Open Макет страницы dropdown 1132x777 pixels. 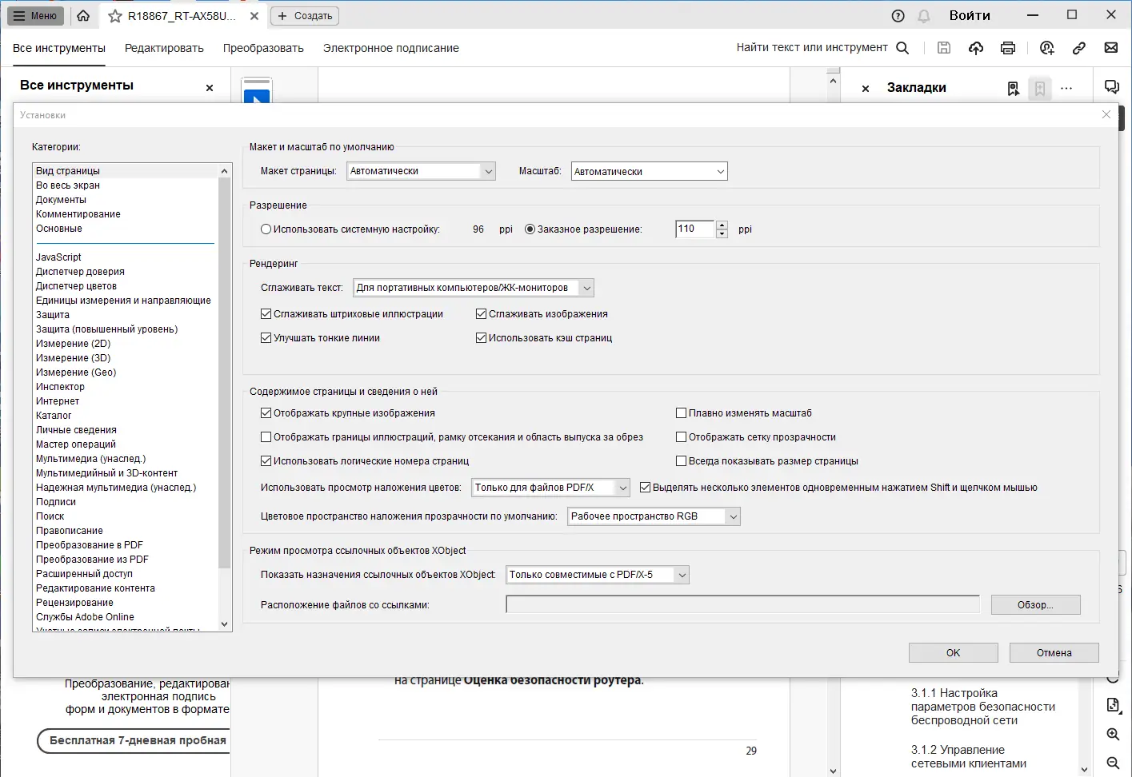422,171
